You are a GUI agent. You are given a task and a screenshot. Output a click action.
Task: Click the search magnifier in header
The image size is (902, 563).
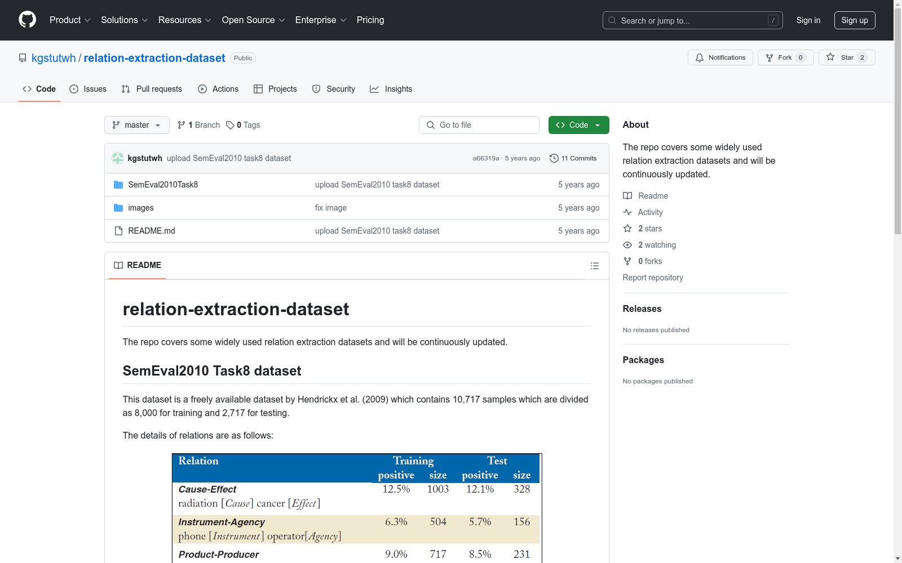612,20
